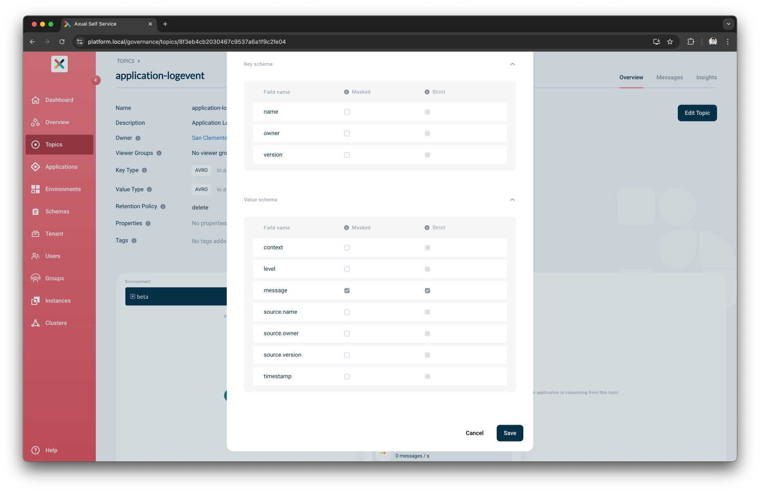The height and width of the screenshot is (492, 760).
Task: Click the browser address bar URL
Action: click(x=187, y=42)
